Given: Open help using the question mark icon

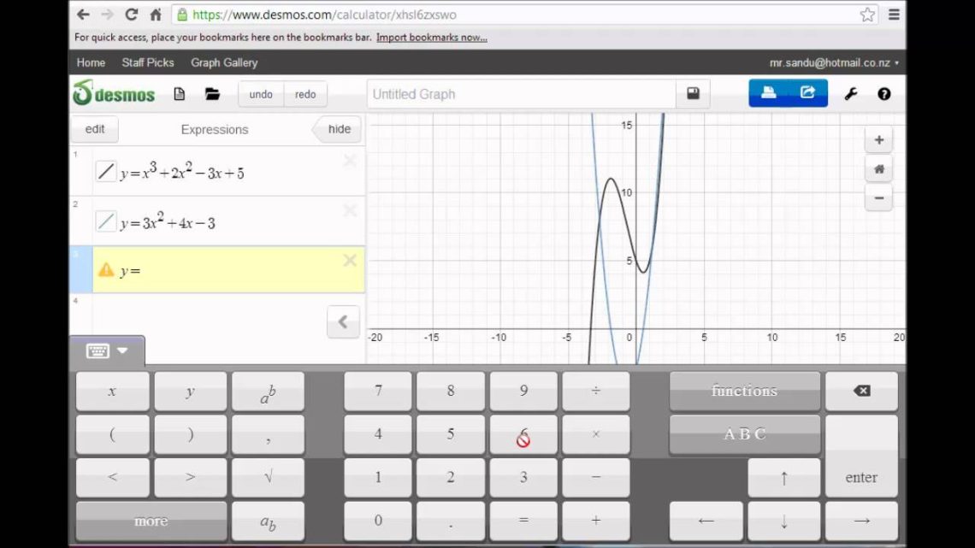Looking at the screenshot, I should pyautogui.click(x=883, y=94).
